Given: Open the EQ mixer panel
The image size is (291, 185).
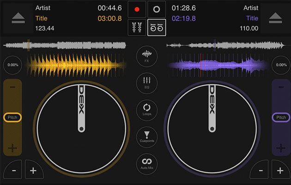Looking at the screenshot, I should [x=146, y=82].
